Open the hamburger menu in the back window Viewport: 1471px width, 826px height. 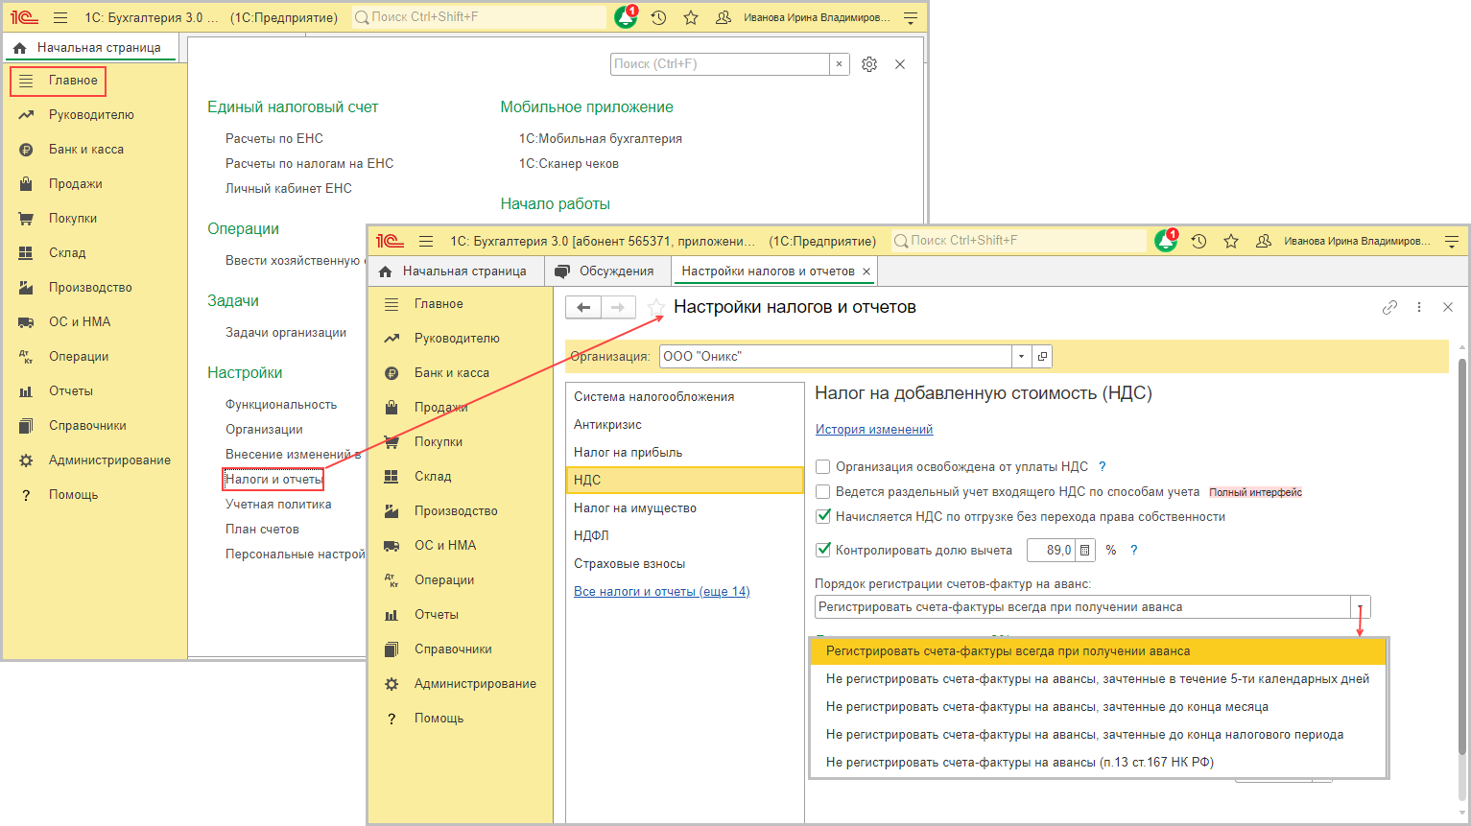(x=60, y=17)
